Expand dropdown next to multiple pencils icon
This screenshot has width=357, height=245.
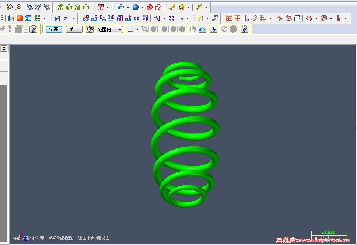[188, 7]
